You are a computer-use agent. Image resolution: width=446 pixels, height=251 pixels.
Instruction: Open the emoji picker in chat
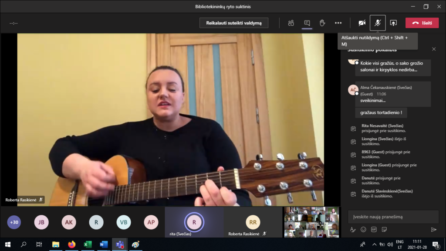click(363, 230)
